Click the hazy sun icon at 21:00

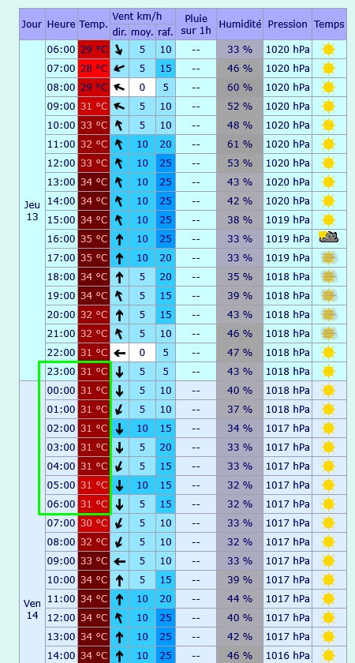(329, 333)
